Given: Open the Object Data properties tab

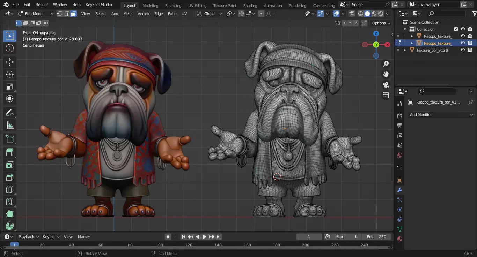Looking at the screenshot, I should 400,229.
